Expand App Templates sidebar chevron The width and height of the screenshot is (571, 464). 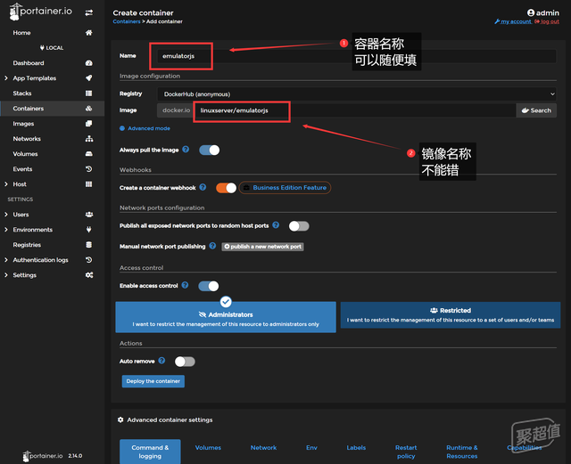pyautogui.click(x=6, y=78)
